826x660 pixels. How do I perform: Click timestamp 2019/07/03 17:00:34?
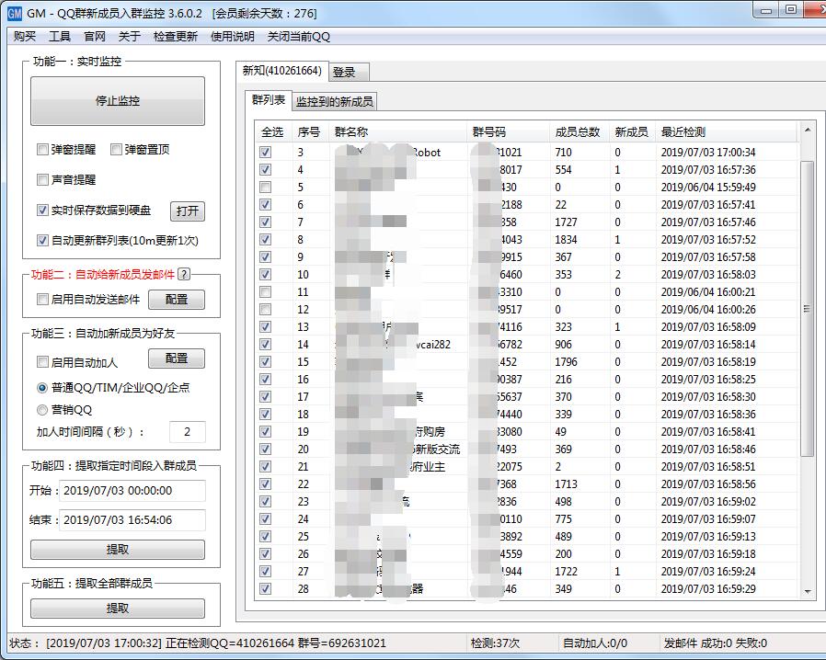[x=708, y=152]
